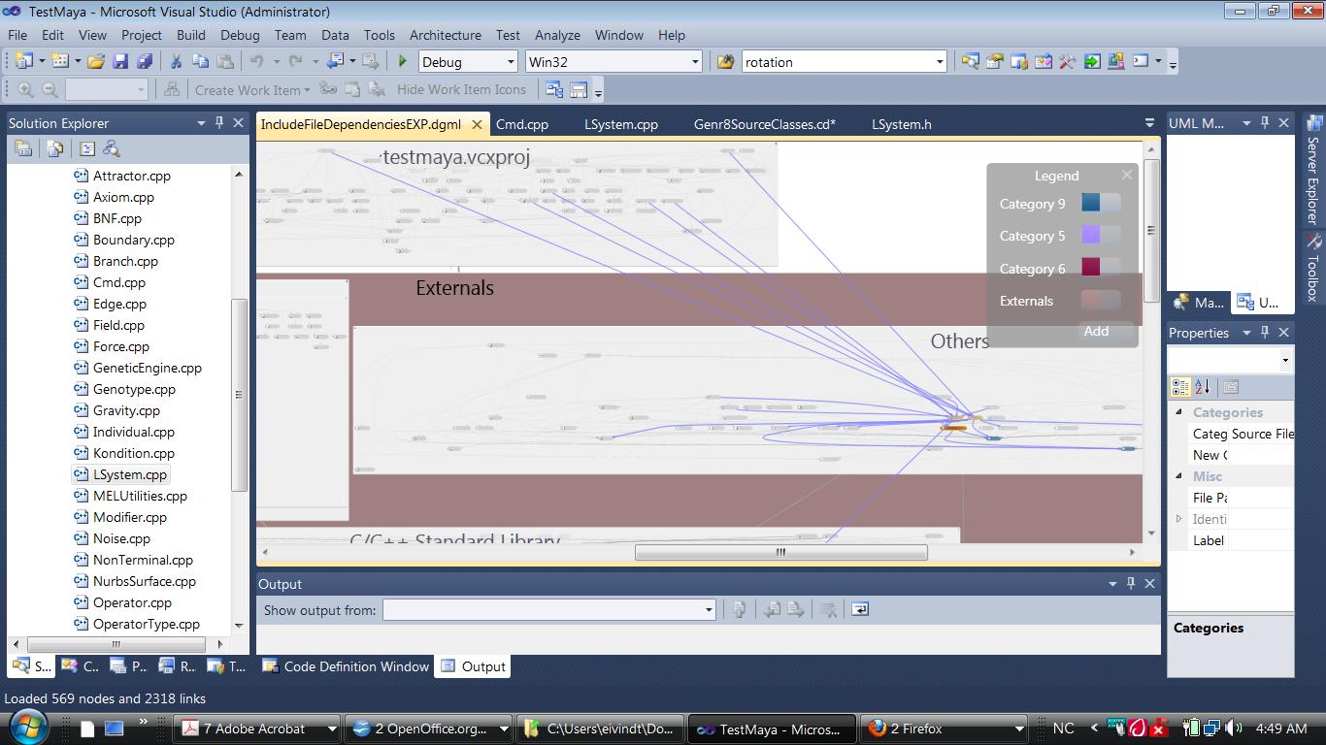Viewport: 1326px width, 745px height.
Task: Click the Undo arrow icon
Action: coord(256,61)
